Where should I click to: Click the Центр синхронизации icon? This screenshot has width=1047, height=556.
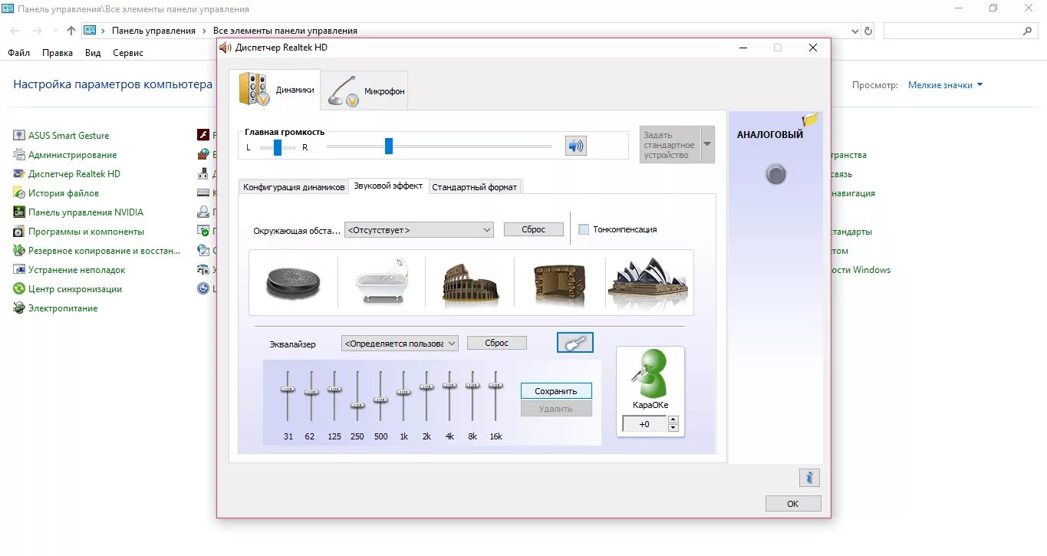tap(19, 289)
